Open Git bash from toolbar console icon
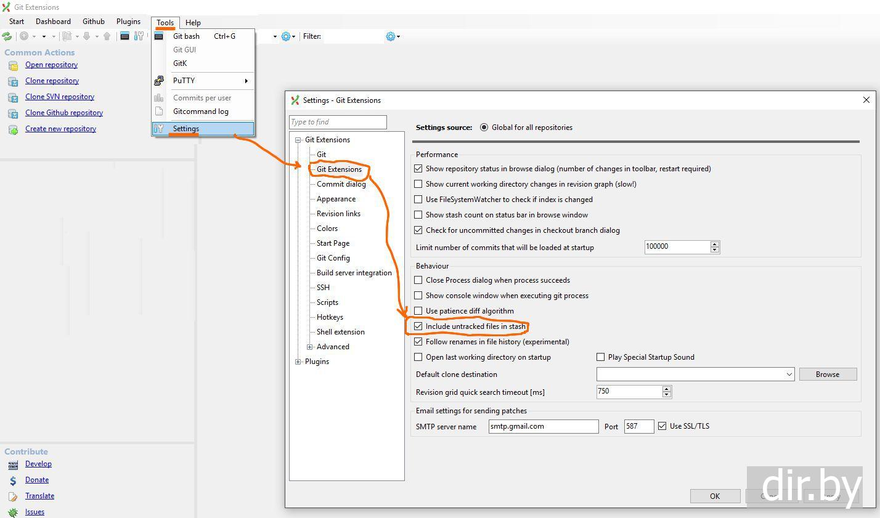Viewport: 880px width, 518px height. pos(124,36)
